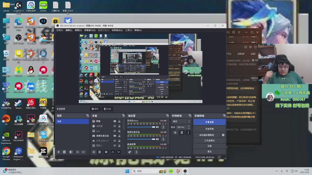Pop out the 来源 dock with its float icon
The height and width of the screenshot is (175, 312).
click(x=123, y=115)
